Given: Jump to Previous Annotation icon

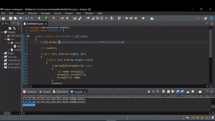Looking at the screenshot, I should (x=120, y=18).
